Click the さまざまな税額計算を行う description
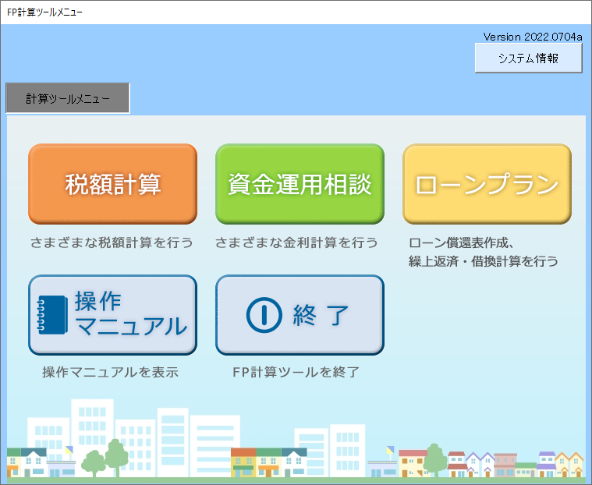592x485 pixels. coord(112,242)
